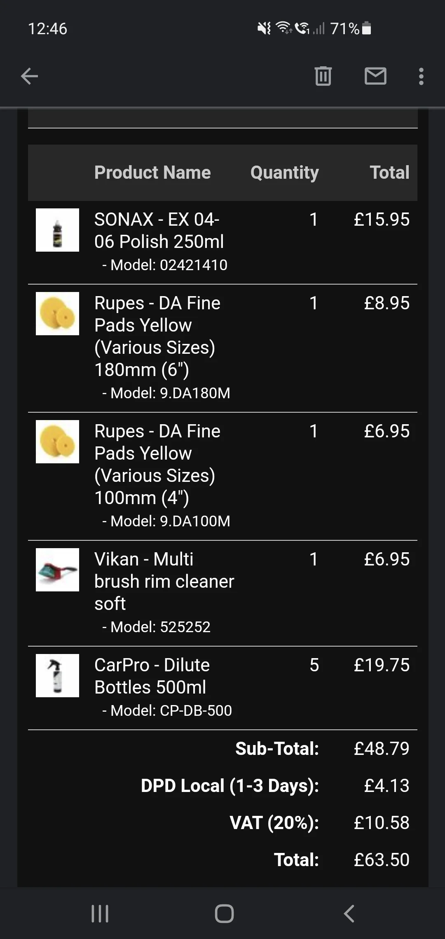Tap Android recent apps navigation button
The width and height of the screenshot is (445, 939).
coord(100,913)
